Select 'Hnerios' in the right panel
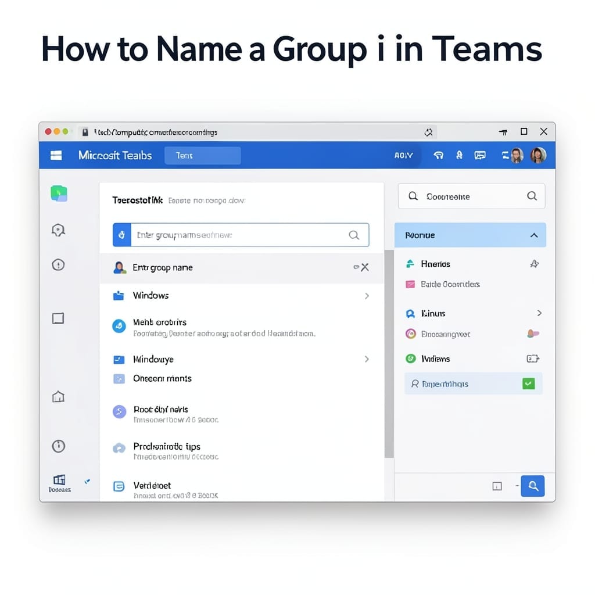The width and height of the screenshot is (595, 595). [435, 264]
